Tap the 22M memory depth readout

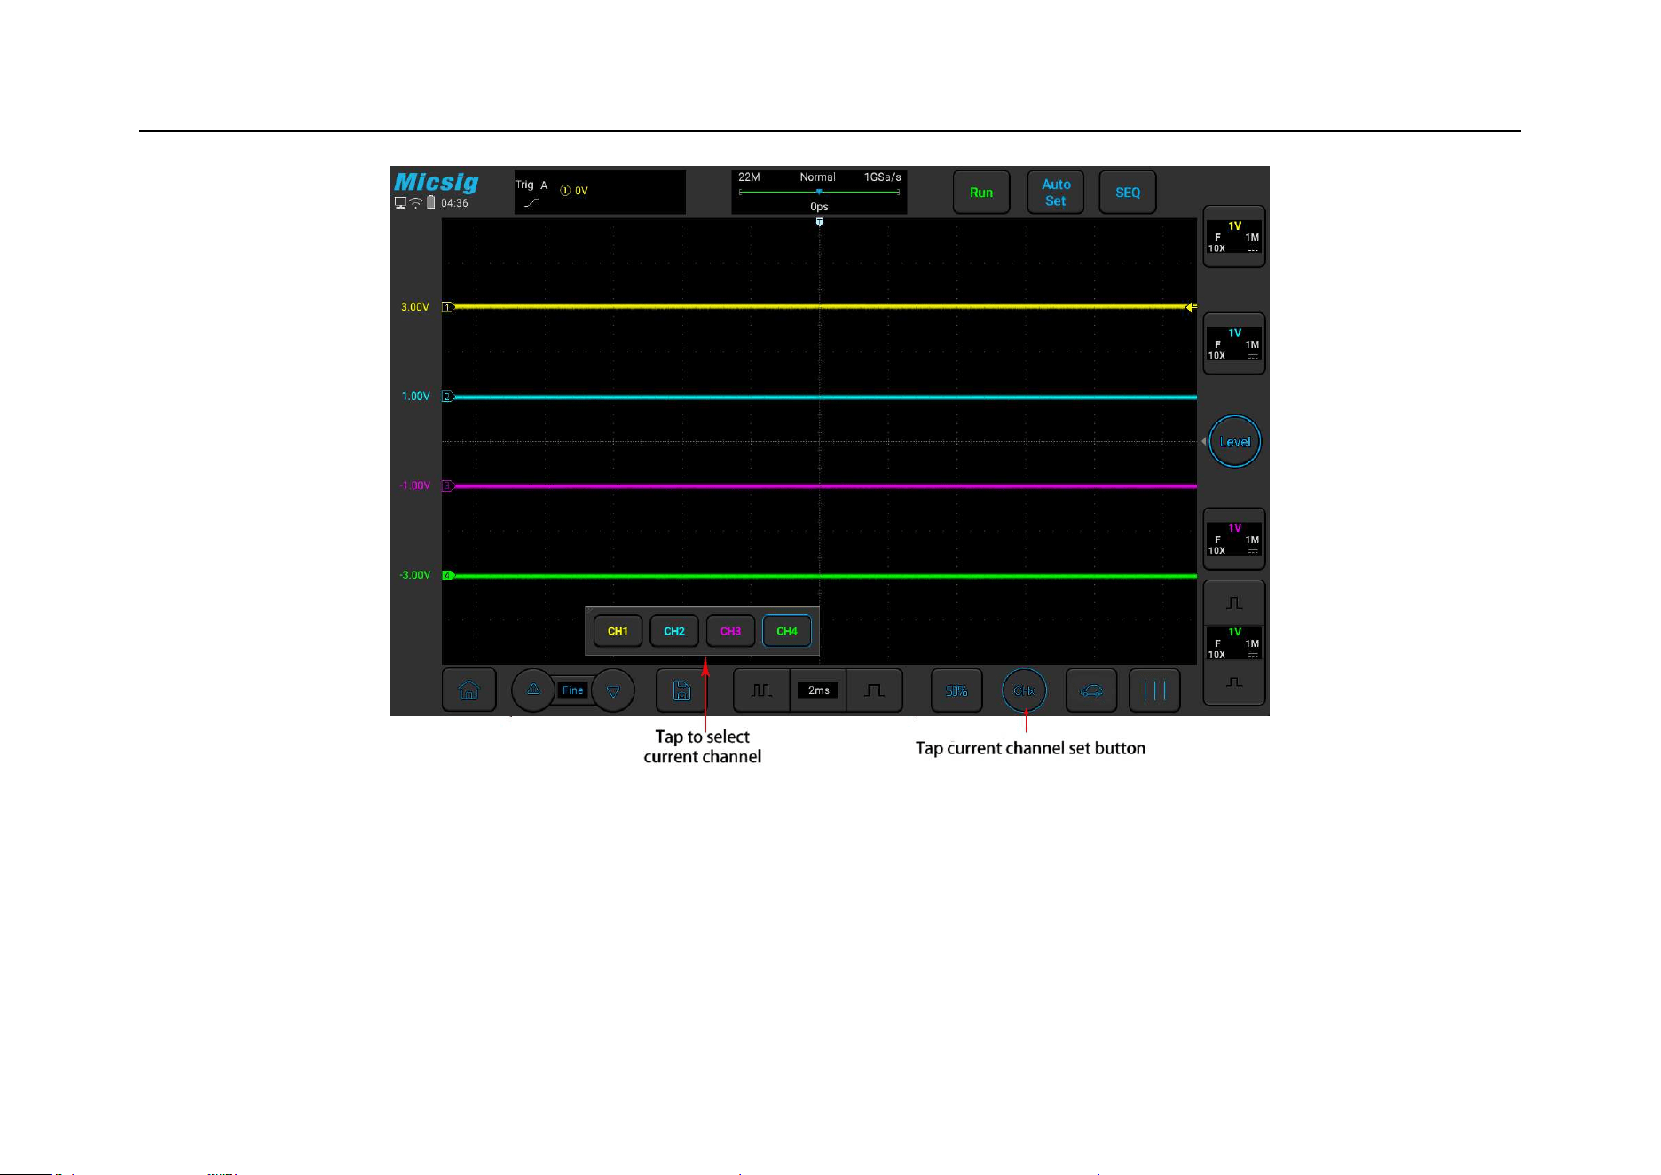click(x=749, y=177)
